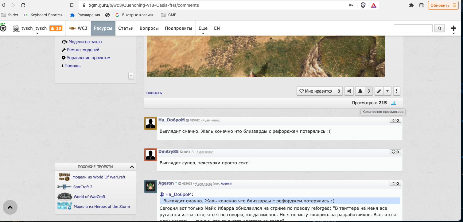Viewport: 463px width, 222px height.
Task: Click the exclamation report button on the post
Action: tap(397, 91)
